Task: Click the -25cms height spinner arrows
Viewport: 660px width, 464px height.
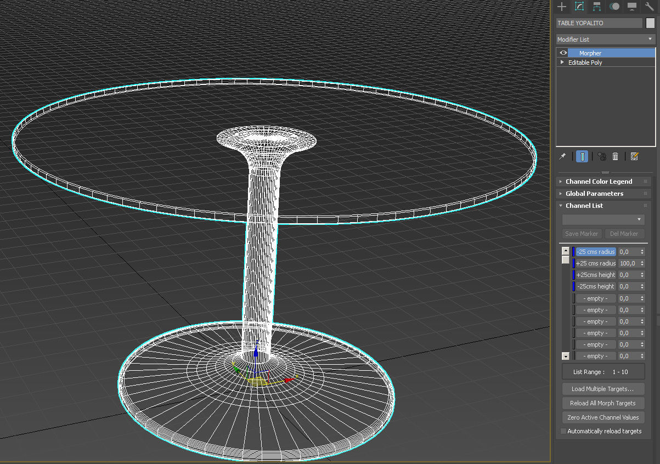Action: pyautogui.click(x=642, y=286)
